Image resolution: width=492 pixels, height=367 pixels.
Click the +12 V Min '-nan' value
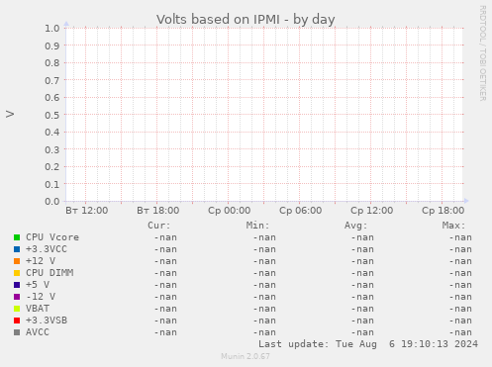pos(264,261)
